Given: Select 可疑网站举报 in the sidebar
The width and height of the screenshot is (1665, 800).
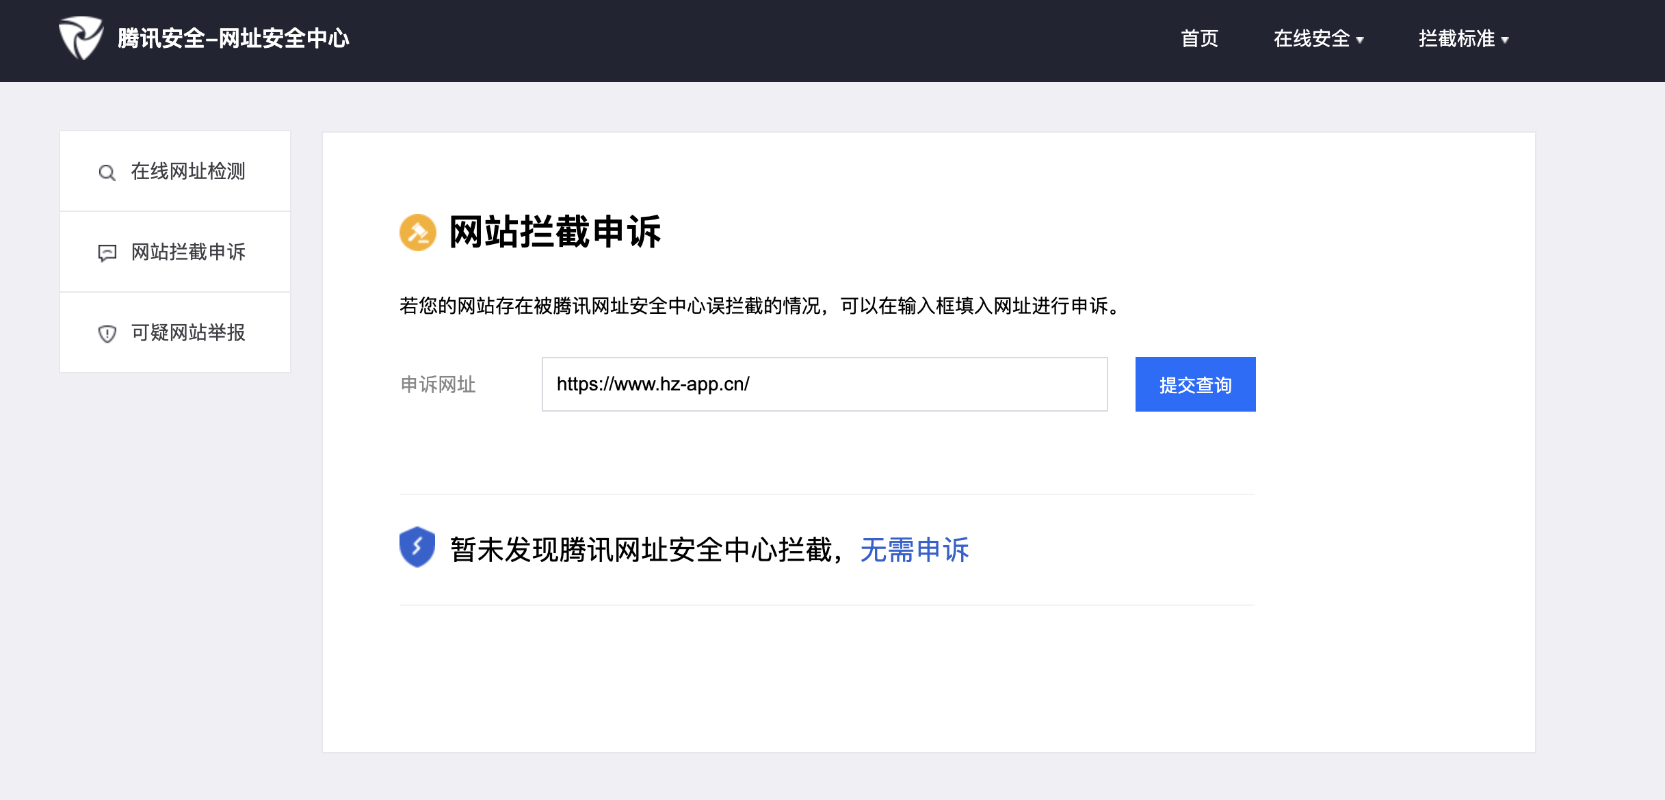Looking at the screenshot, I should pos(188,332).
